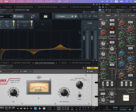Toggle the HF BELL button

[131, 22]
